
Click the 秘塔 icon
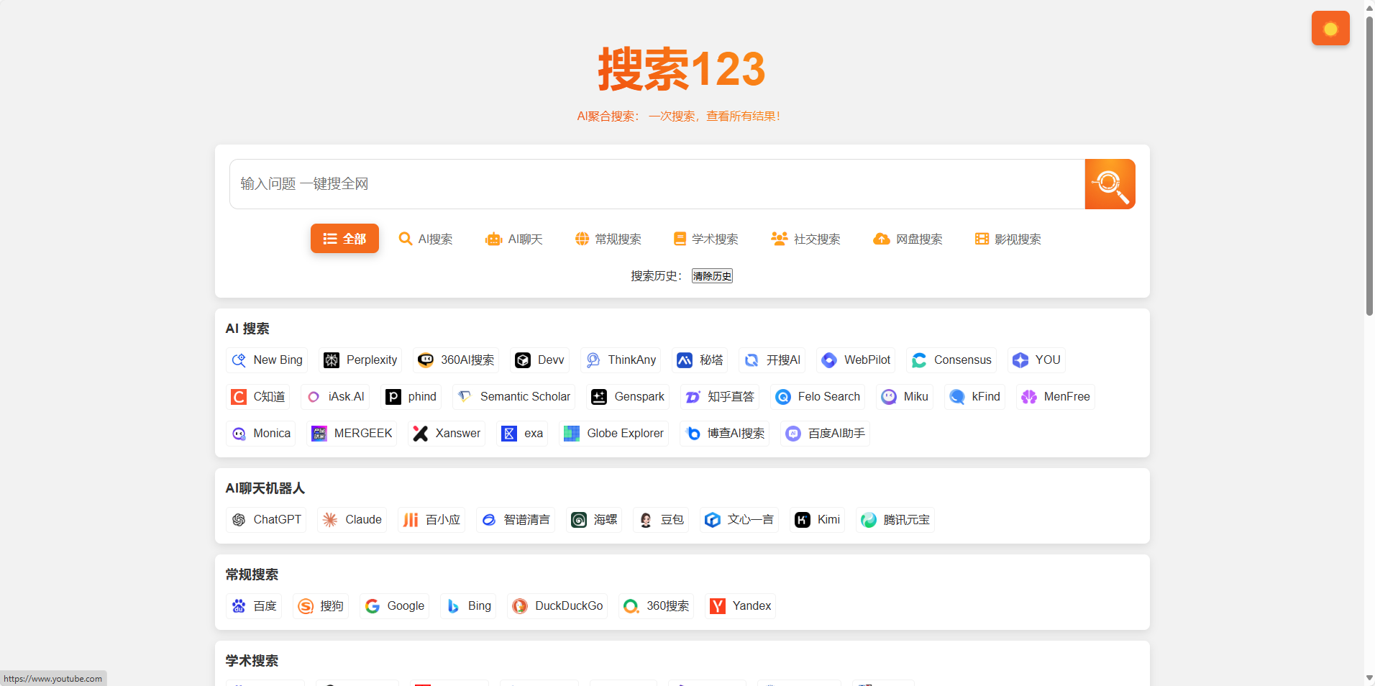(x=685, y=360)
